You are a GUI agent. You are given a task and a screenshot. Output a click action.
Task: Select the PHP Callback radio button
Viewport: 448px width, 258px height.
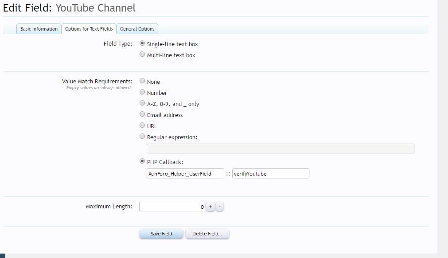[x=142, y=161]
